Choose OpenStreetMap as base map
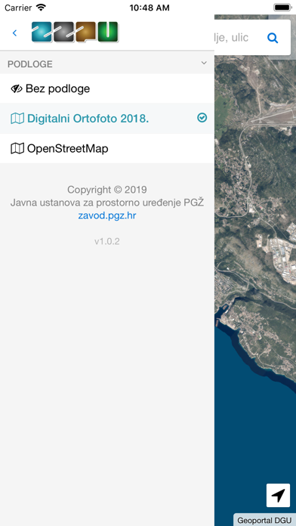The image size is (296, 526). [x=107, y=148]
